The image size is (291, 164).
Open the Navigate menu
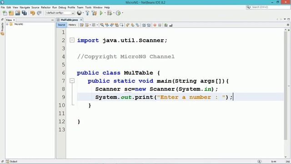click(x=25, y=7)
